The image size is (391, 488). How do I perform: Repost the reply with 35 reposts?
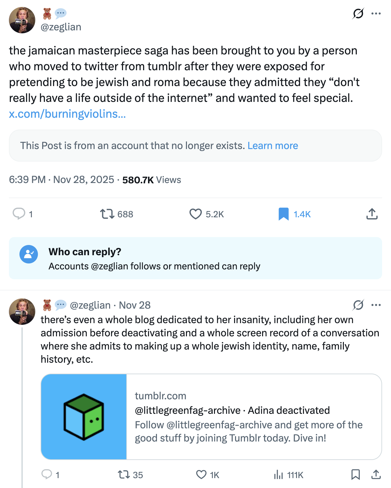click(124, 474)
